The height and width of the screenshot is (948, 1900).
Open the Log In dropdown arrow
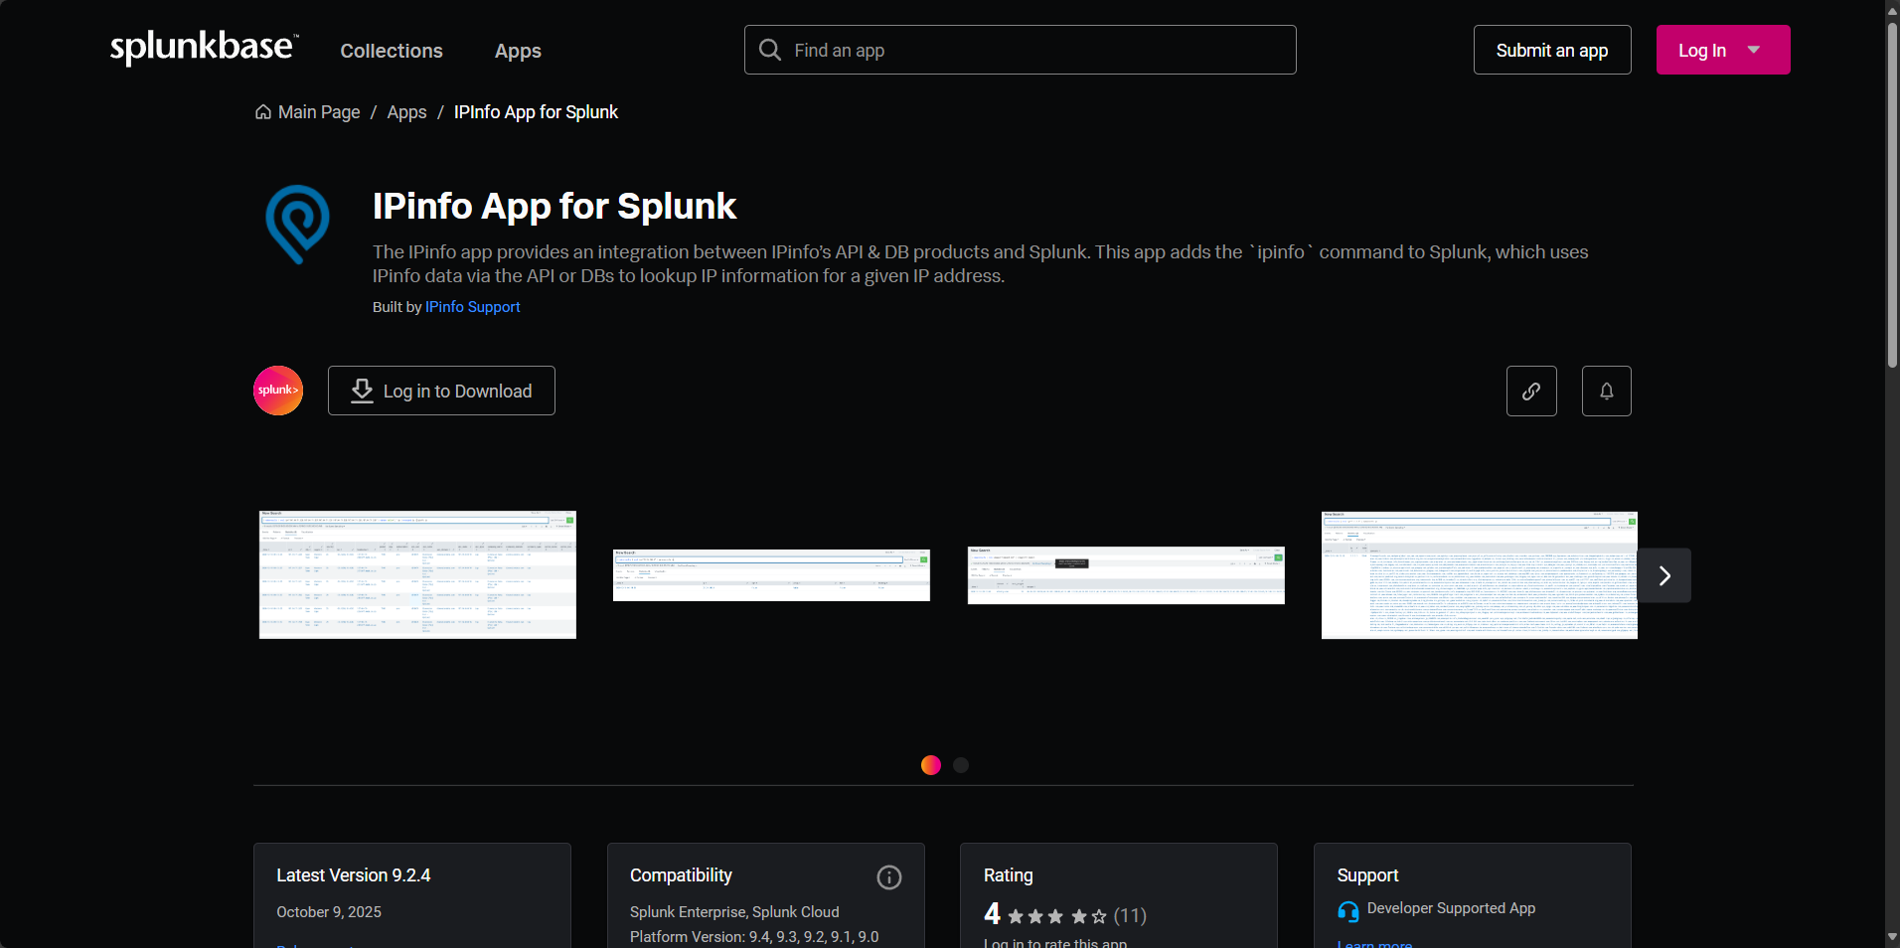(x=1753, y=49)
